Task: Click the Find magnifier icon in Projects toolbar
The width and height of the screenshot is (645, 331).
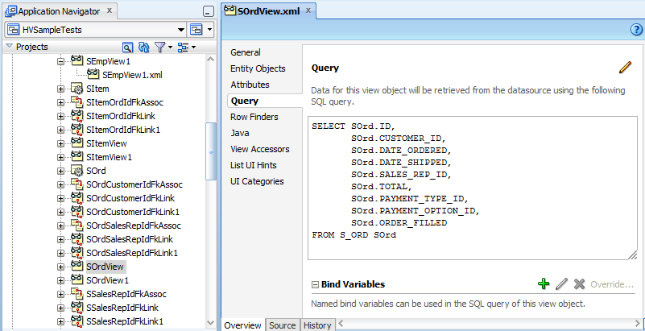Action: click(127, 48)
